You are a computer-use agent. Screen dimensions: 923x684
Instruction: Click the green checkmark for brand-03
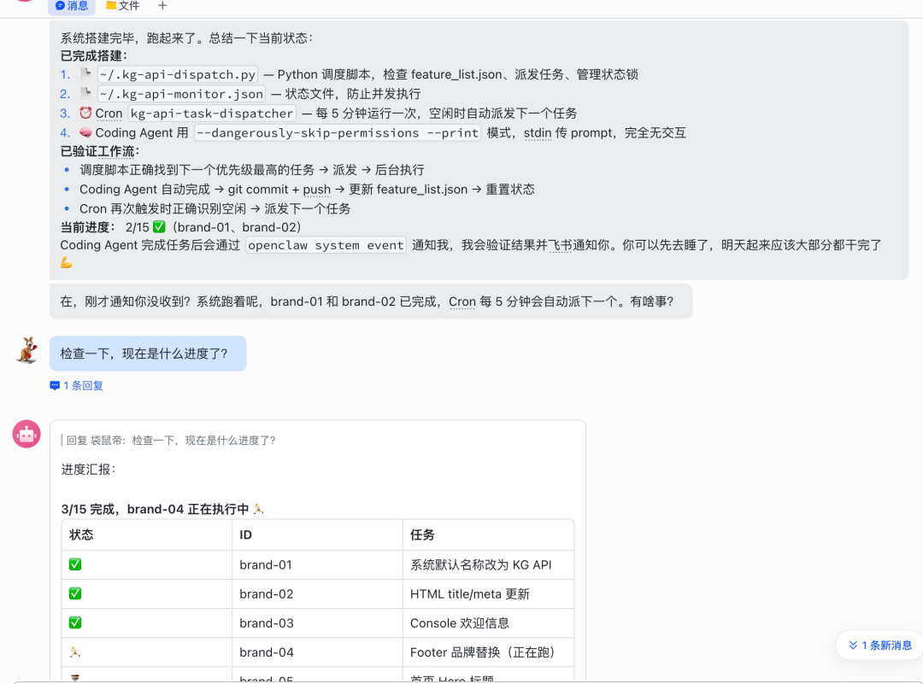coord(75,623)
